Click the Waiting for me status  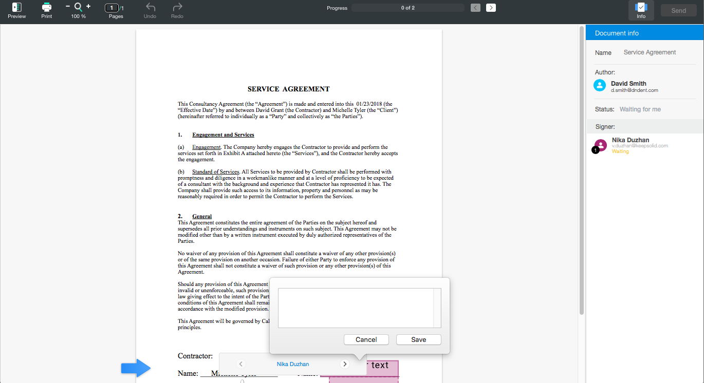(x=640, y=109)
